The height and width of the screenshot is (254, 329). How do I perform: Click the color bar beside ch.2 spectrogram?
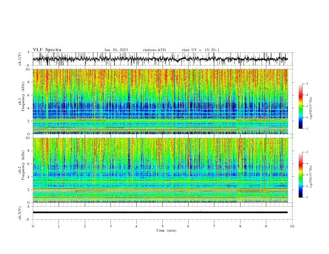coord(300,175)
